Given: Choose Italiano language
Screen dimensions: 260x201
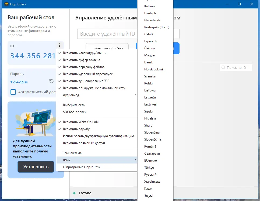Looking at the screenshot, I should tap(155, 6).
